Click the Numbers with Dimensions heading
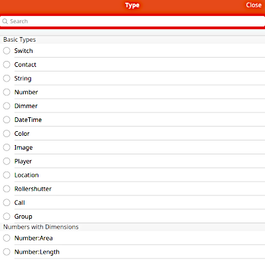The image size is (265, 261). click(x=41, y=227)
